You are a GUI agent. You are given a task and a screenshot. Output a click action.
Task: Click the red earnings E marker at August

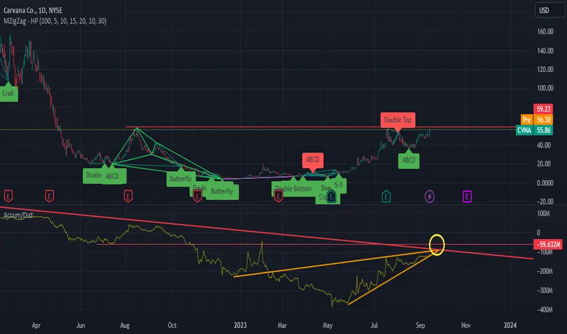(x=128, y=196)
